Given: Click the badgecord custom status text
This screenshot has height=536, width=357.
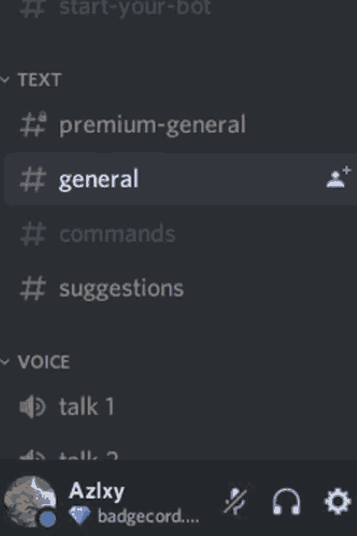Looking at the screenshot, I should tap(148, 516).
